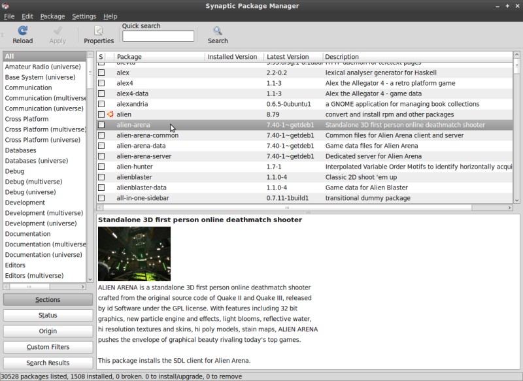The image size is (523, 381).
Task: Mark the alien package checkbox
Action: (101, 114)
